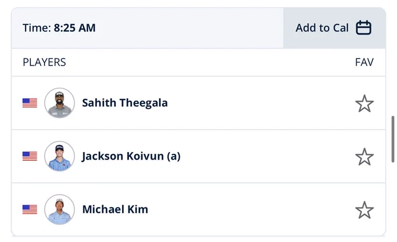Click Michael Kim's player photo

(60, 209)
